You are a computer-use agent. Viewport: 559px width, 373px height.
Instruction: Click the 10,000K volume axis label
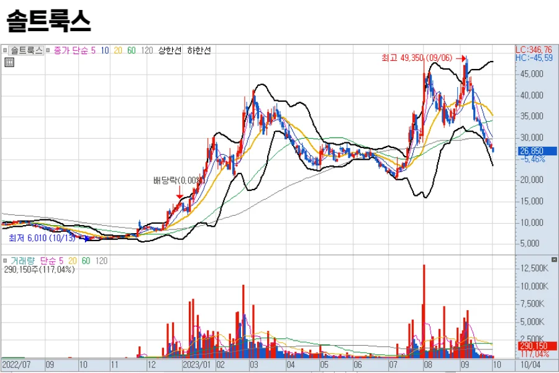click(534, 286)
